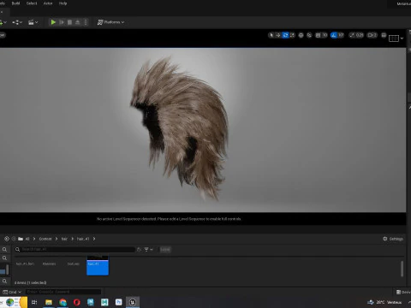Click the save search icon beside search field
The height and width of the screenshot is (308, 411).
click(139, 250)
